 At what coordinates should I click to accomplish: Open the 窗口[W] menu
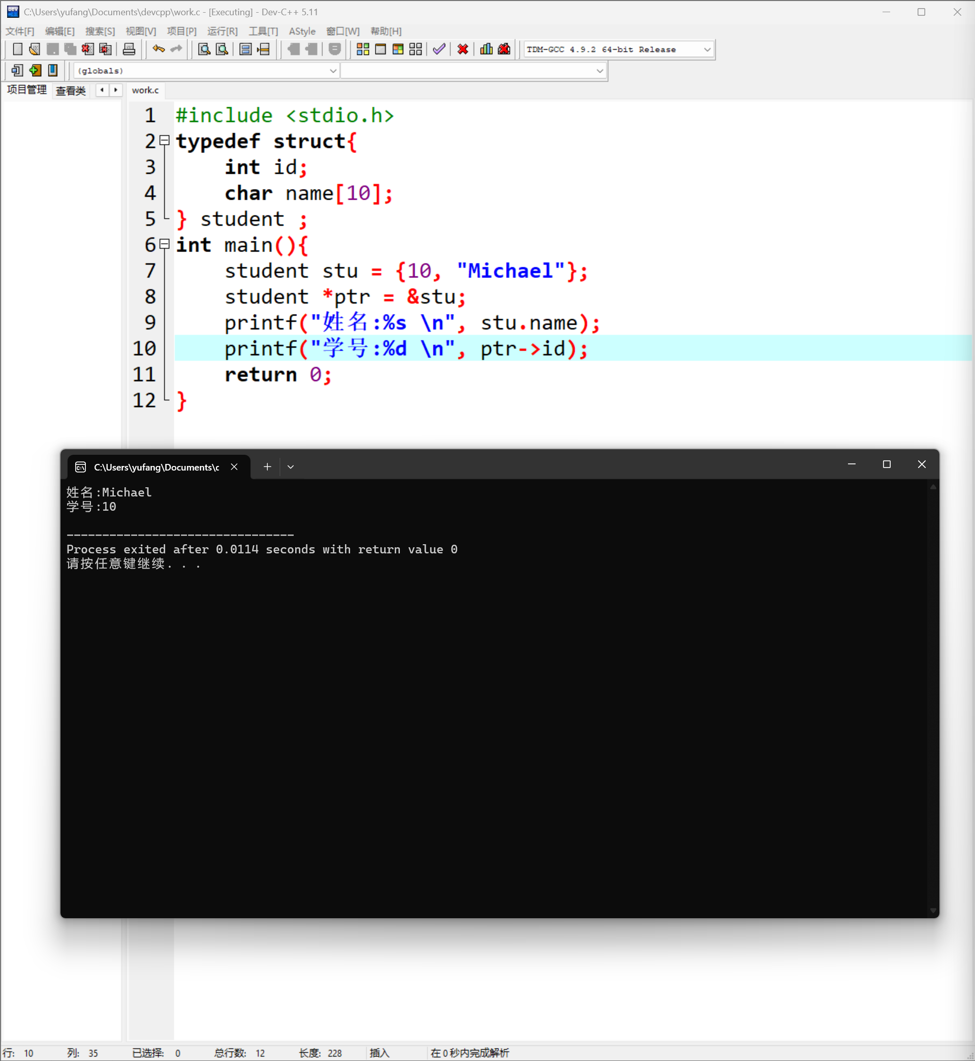pos(343,31)
